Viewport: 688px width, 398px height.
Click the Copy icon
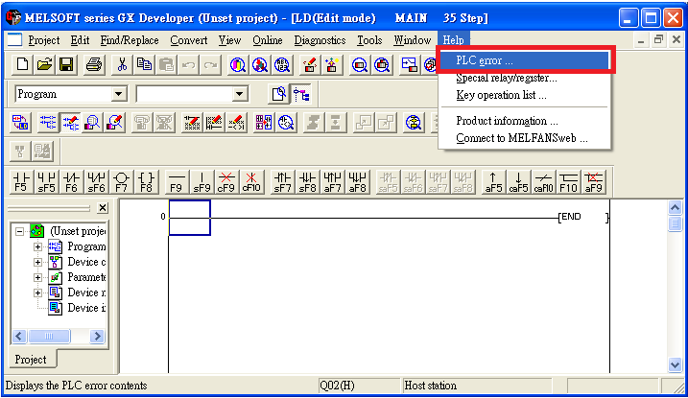click(144, 65)
